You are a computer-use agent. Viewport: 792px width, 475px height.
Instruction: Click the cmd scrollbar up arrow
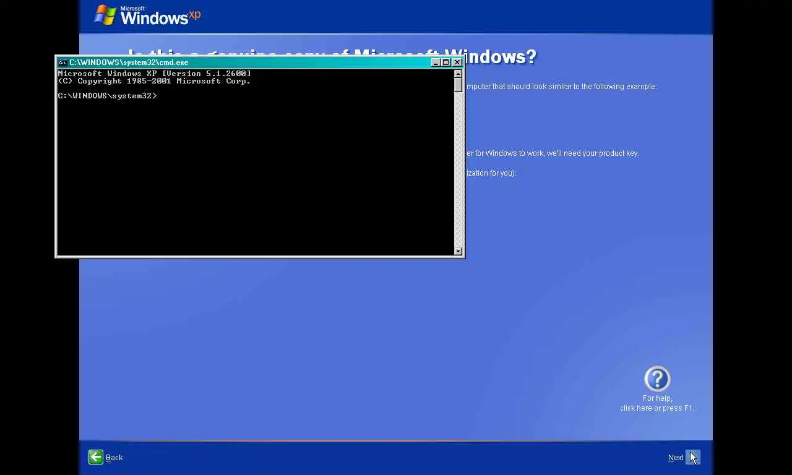tap(458, 74)
